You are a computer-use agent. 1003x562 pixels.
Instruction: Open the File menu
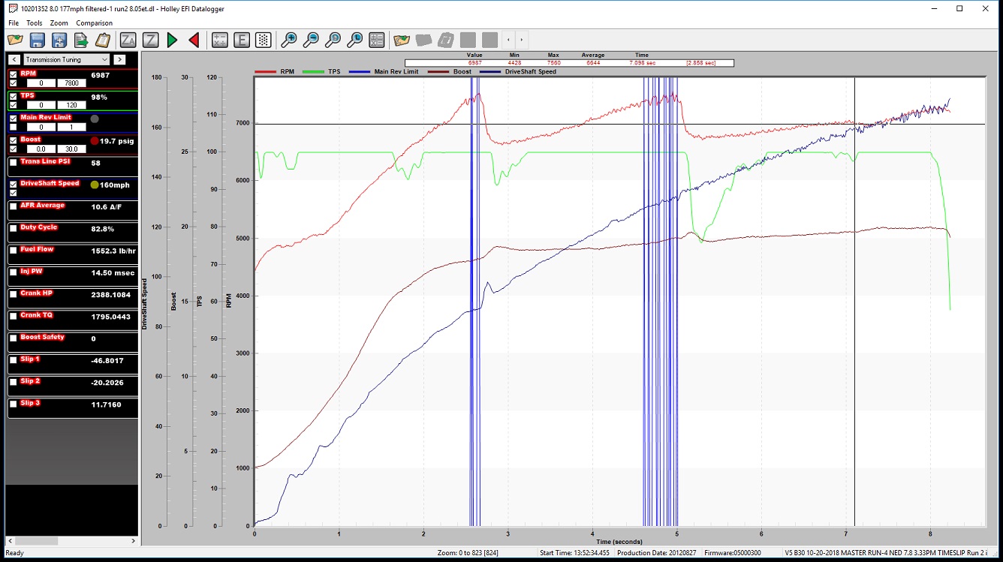point(14,23)
